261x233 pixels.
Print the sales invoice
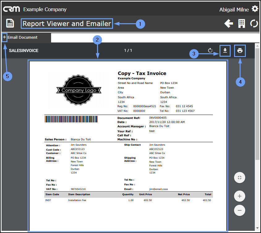(240, 51)
